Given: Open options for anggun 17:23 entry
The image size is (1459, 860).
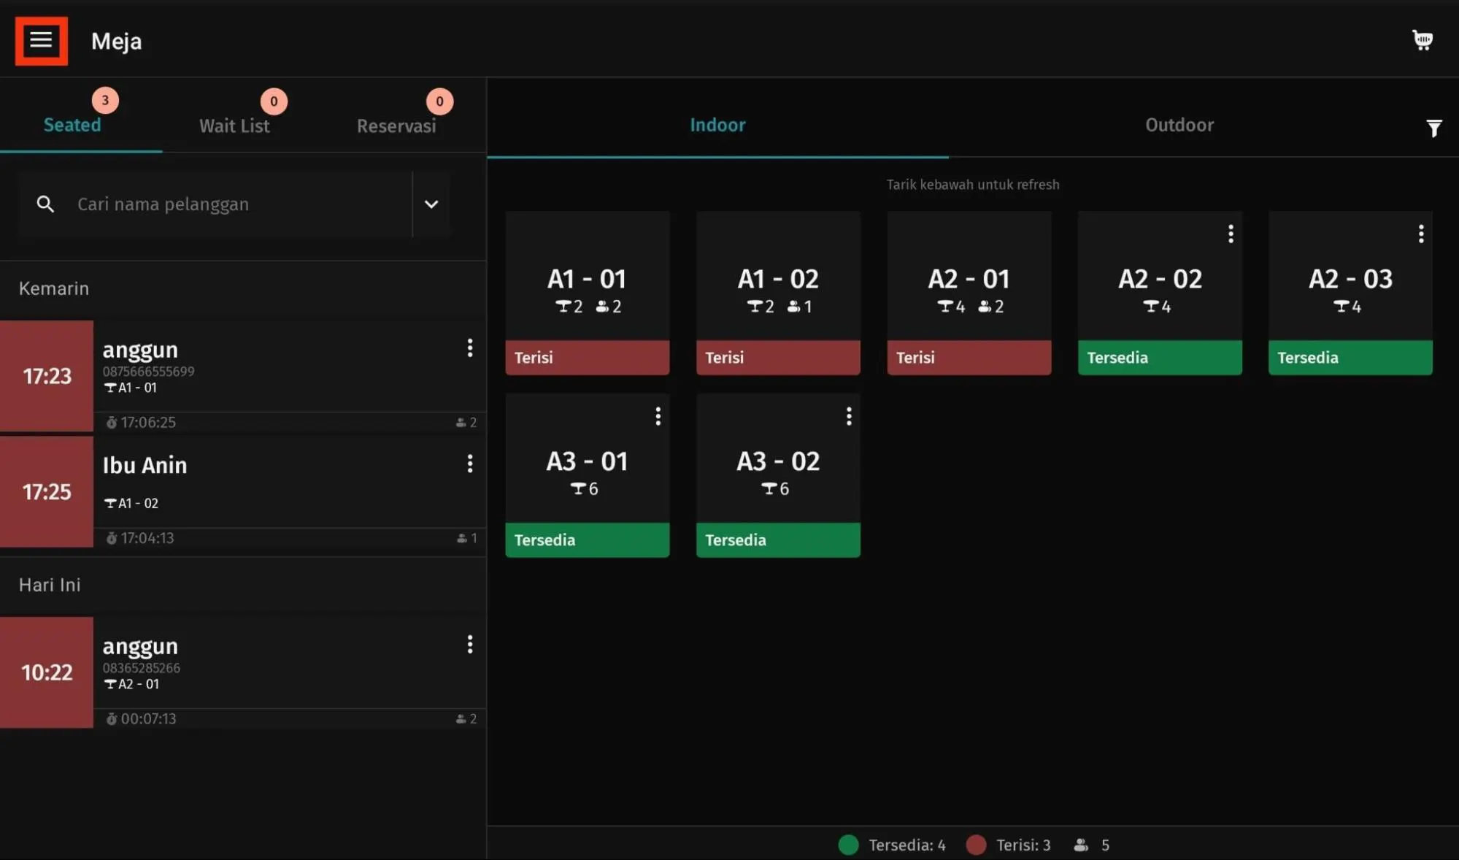Looking at the screenshot, I should (x=469, y=348).
